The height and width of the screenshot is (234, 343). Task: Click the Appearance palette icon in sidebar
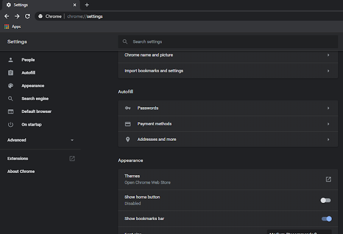coord(10,86)
